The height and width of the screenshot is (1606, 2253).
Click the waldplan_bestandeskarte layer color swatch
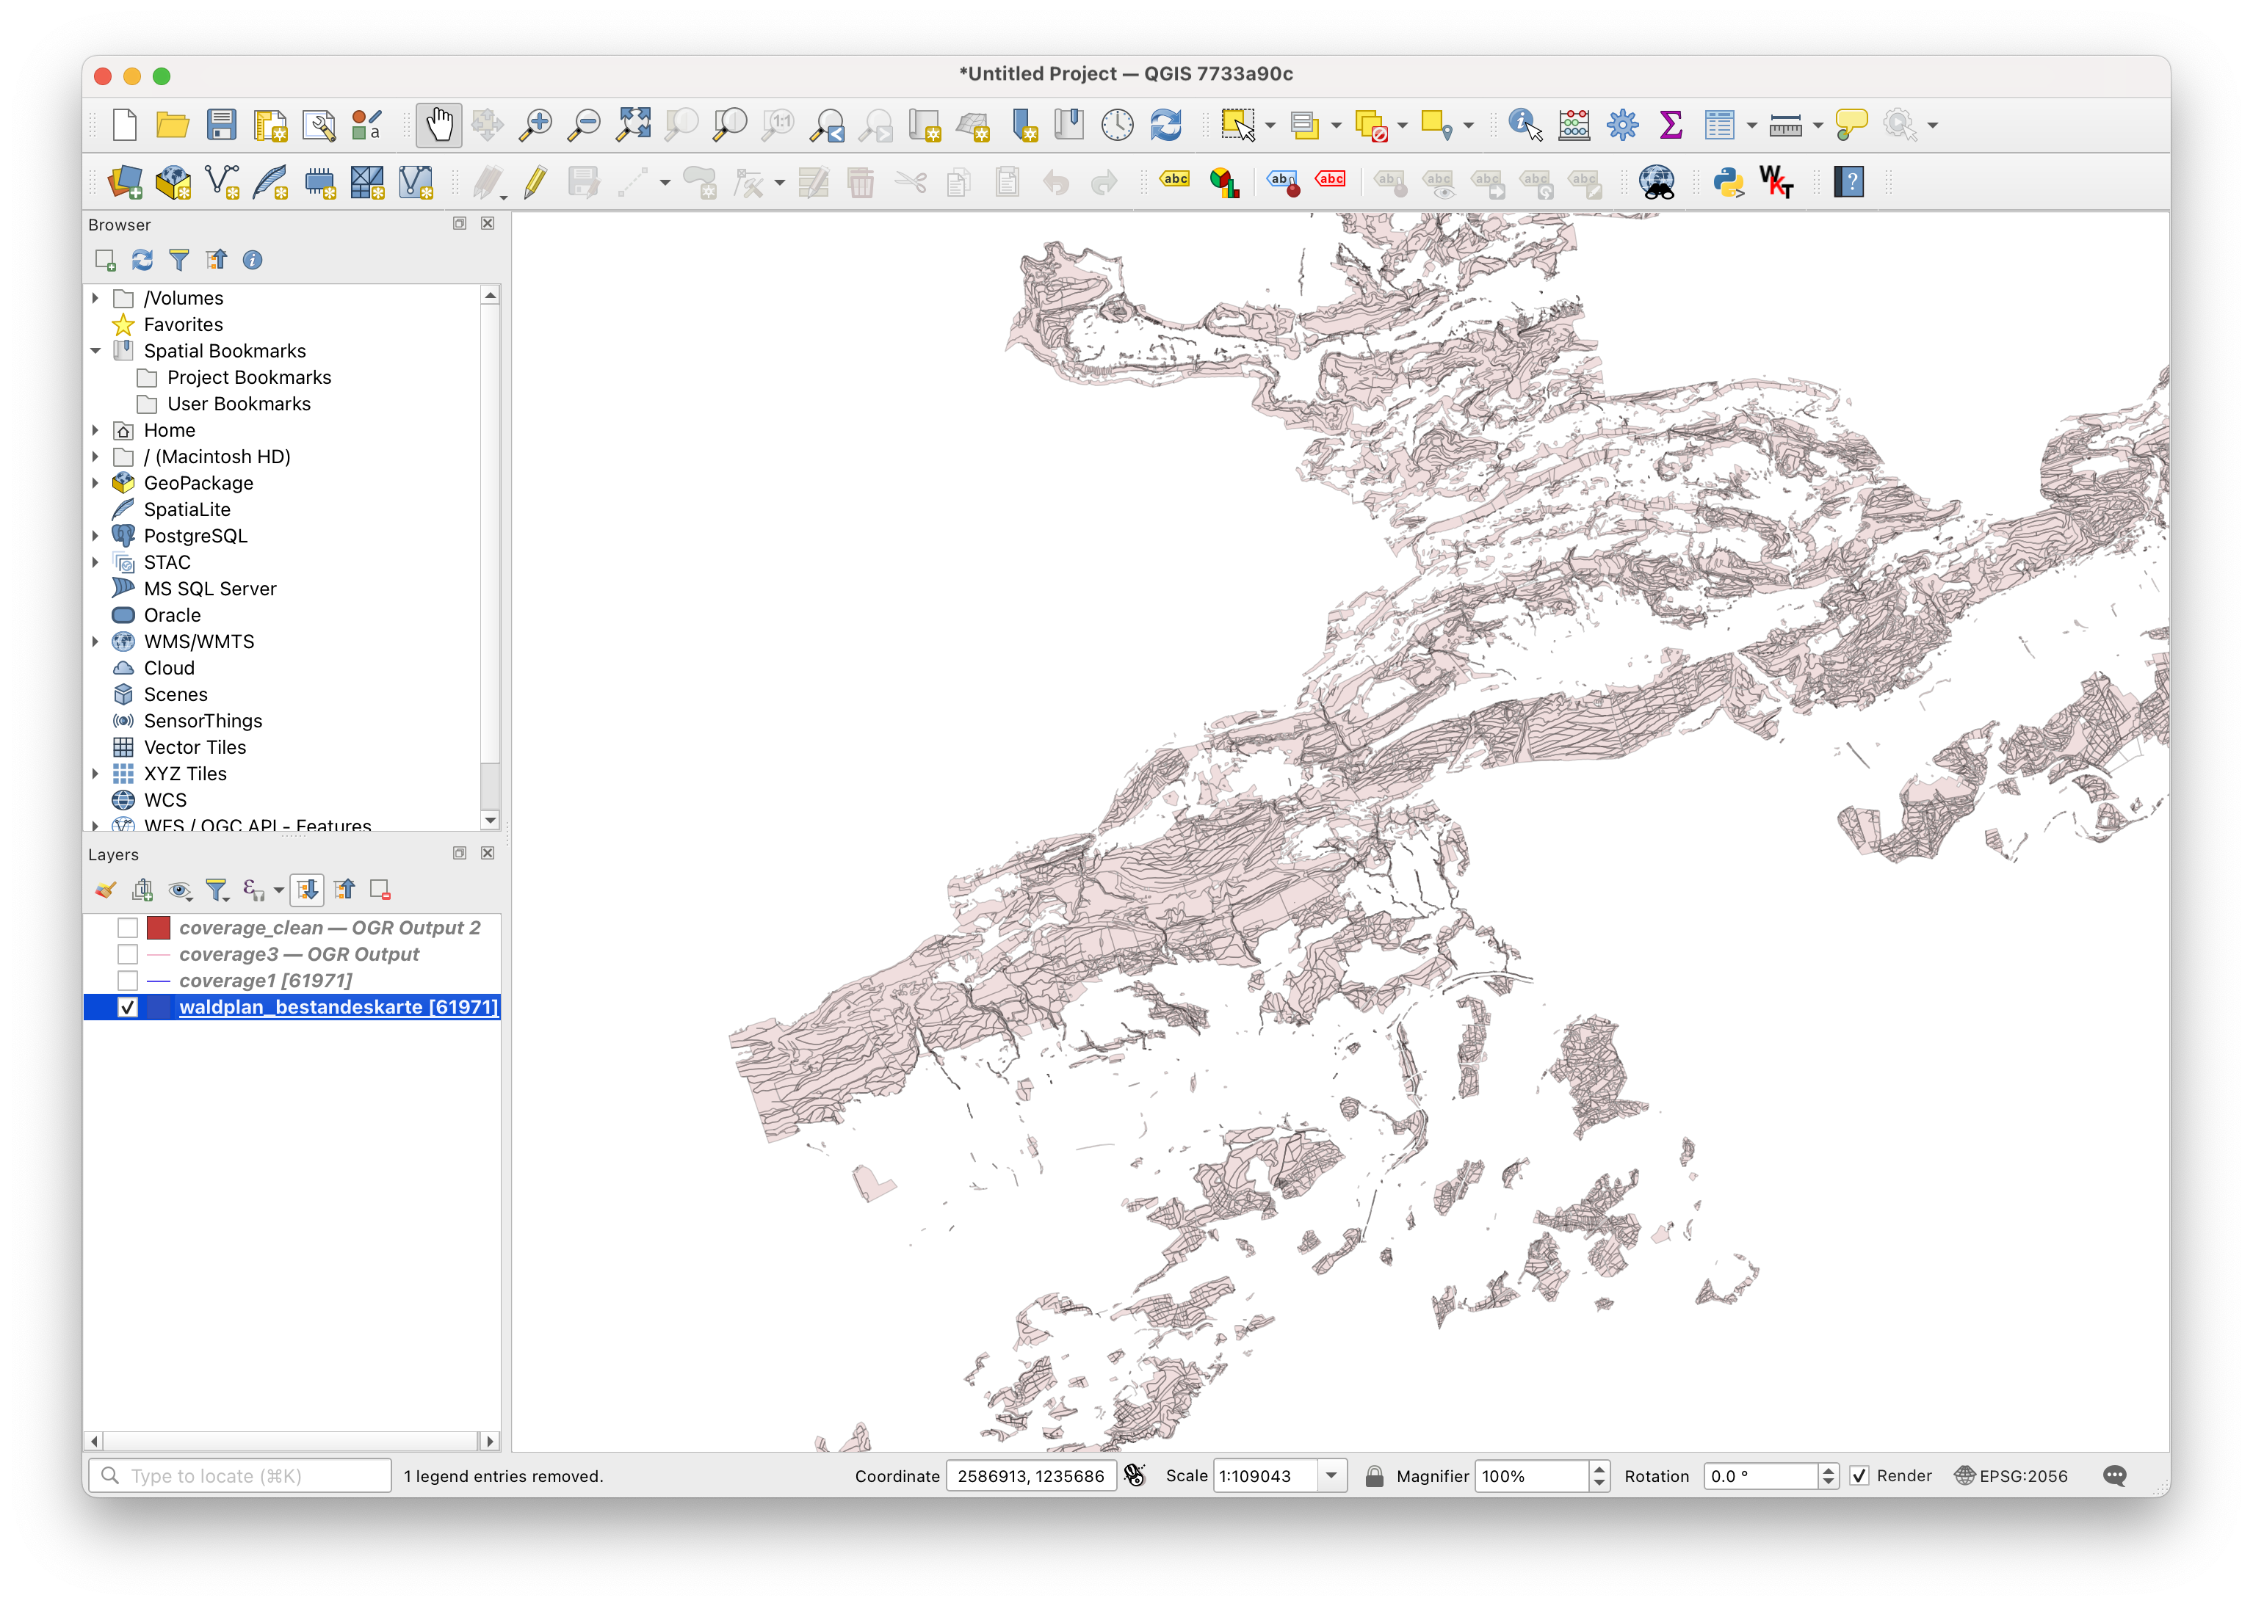pos(159,1007)
